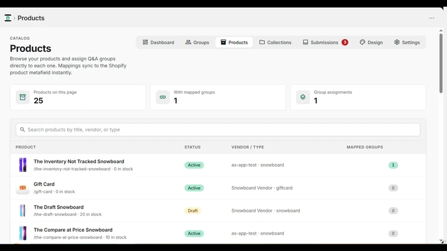Image resolution: width=447 pixels, height=251 pixels.
Task: Click the STATUS column header
Action: (192, 147)
